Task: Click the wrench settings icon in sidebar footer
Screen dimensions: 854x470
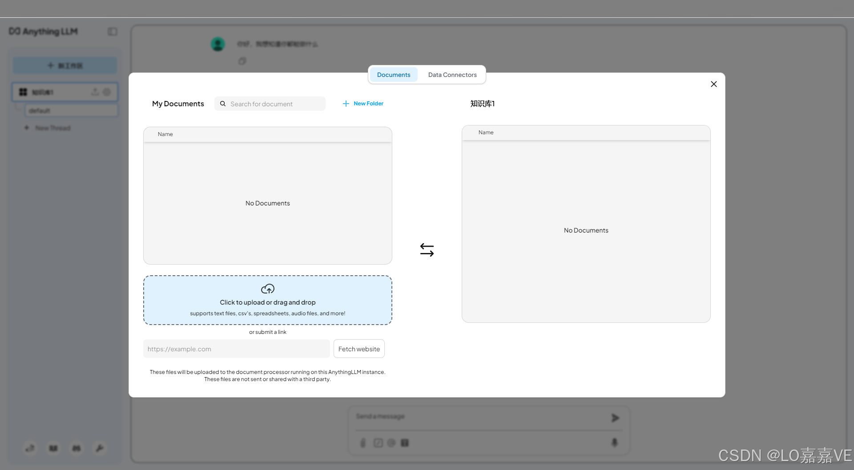Action: point(100,448)
